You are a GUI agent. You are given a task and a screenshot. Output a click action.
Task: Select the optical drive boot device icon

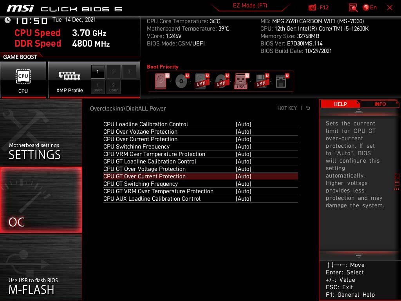[182, 81]
